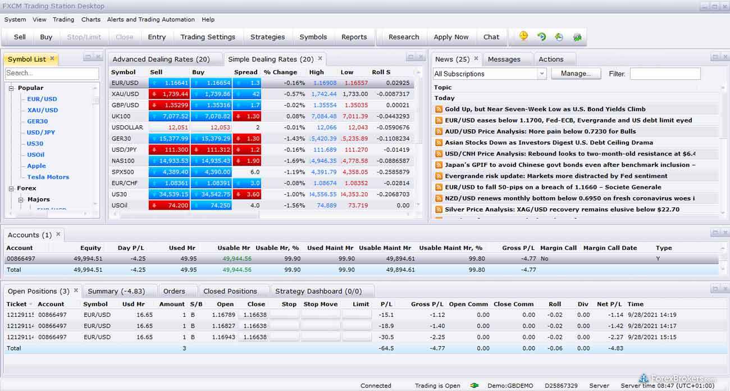Click US30 Buy price 34,542.75
Viewport: 730px width, 391px height.
(211, 194)
